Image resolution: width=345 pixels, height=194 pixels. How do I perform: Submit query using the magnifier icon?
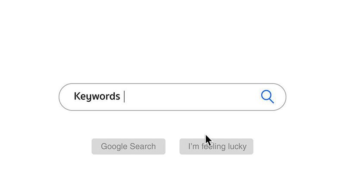point(267,97)
